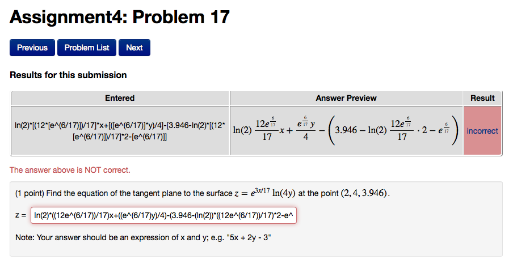Click the example answer "5x + 2y - 3"

(x=249, y=237)
